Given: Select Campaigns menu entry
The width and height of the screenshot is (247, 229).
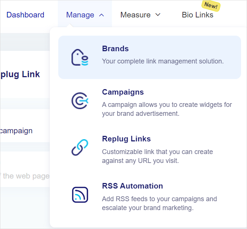Looking at the screenshot, I should 149,102.
